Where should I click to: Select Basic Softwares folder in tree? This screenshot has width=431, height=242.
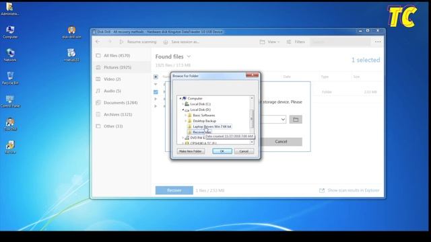203,115
